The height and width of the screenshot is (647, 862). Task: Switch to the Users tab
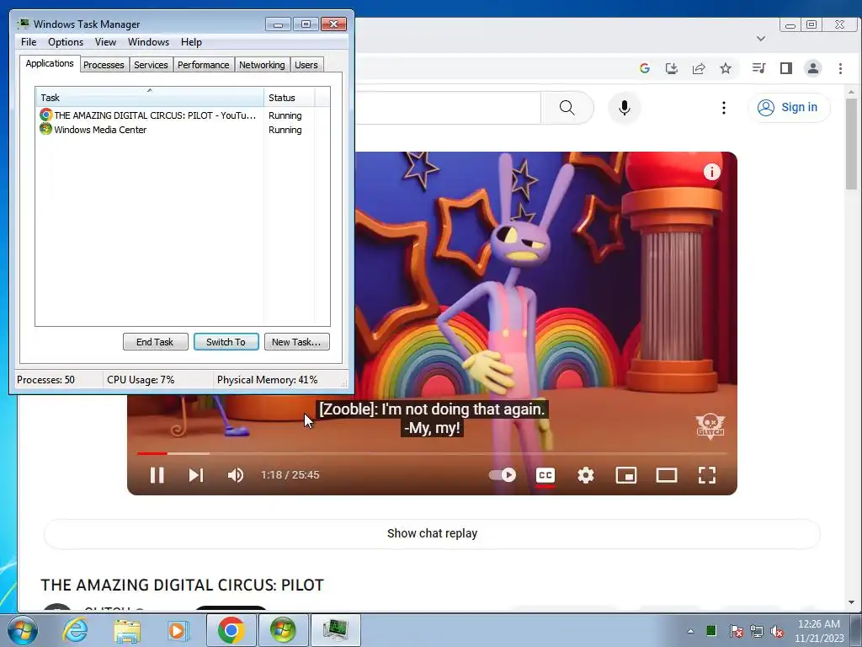click(x=306, y=65)
